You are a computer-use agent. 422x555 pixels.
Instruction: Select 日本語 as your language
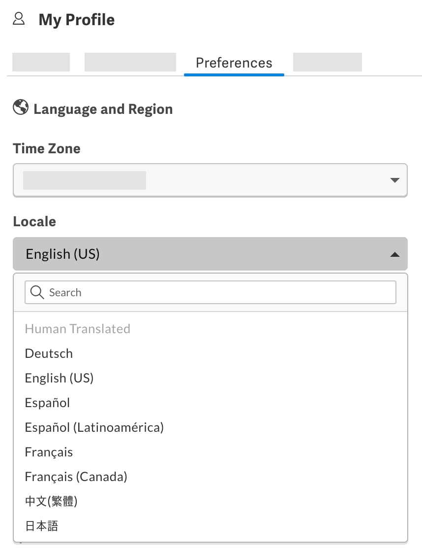(x=41, y=526)
